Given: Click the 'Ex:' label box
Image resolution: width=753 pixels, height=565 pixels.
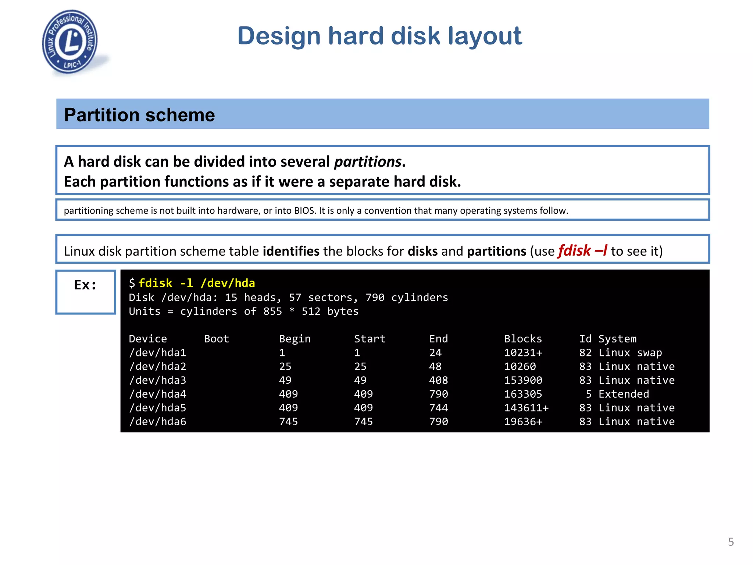Looking at the screenshot, I should click(86, 292).
